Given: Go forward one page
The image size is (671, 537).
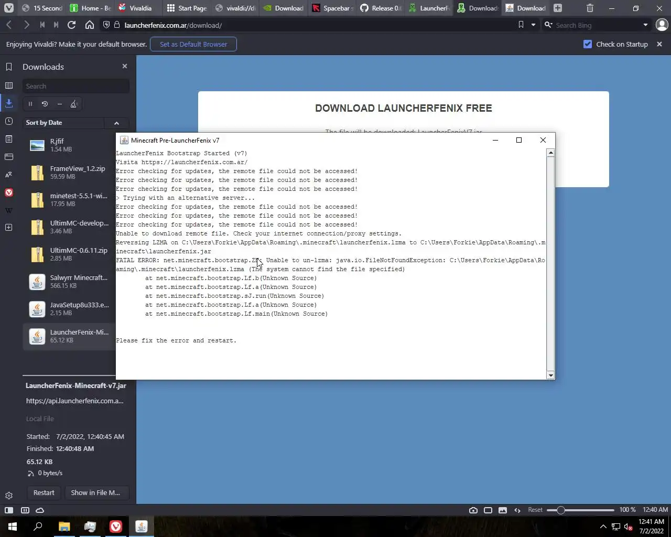Looking at the screenshot, I should pyautogui.click(x=26, y=25).
